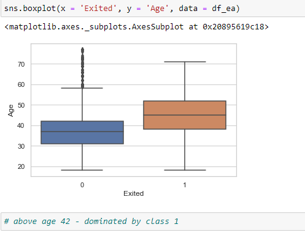Click the x-axis tick label 0
Image resolution: width=305 pixels, height=235 pixels.
(x=82, y=185)
